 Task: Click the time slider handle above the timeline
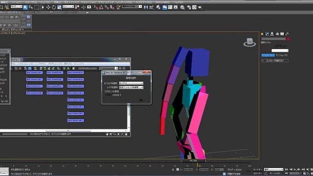pyautogui.click(x=193, y=161)
